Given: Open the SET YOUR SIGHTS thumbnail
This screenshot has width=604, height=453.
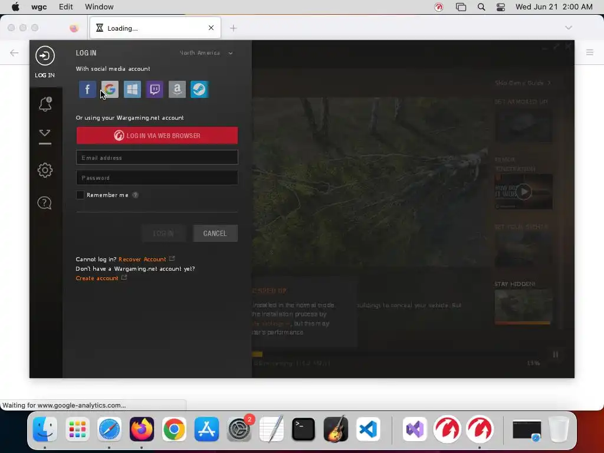Looking at the screenshot, I should (x=524, y=250).
